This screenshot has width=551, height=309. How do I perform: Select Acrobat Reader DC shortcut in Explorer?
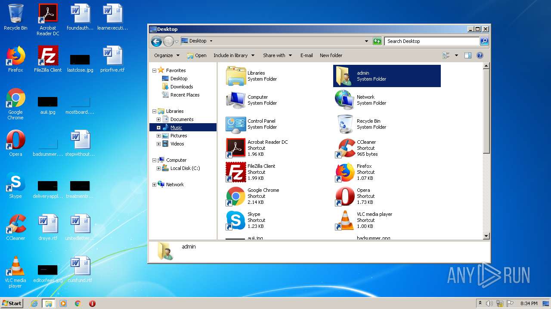point(236,148)
